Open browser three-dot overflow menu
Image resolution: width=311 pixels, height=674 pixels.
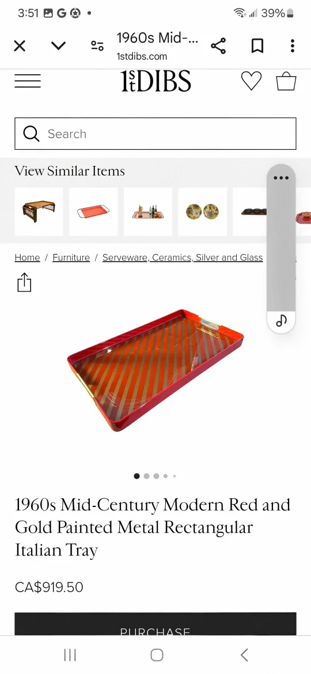coord(292,46)
